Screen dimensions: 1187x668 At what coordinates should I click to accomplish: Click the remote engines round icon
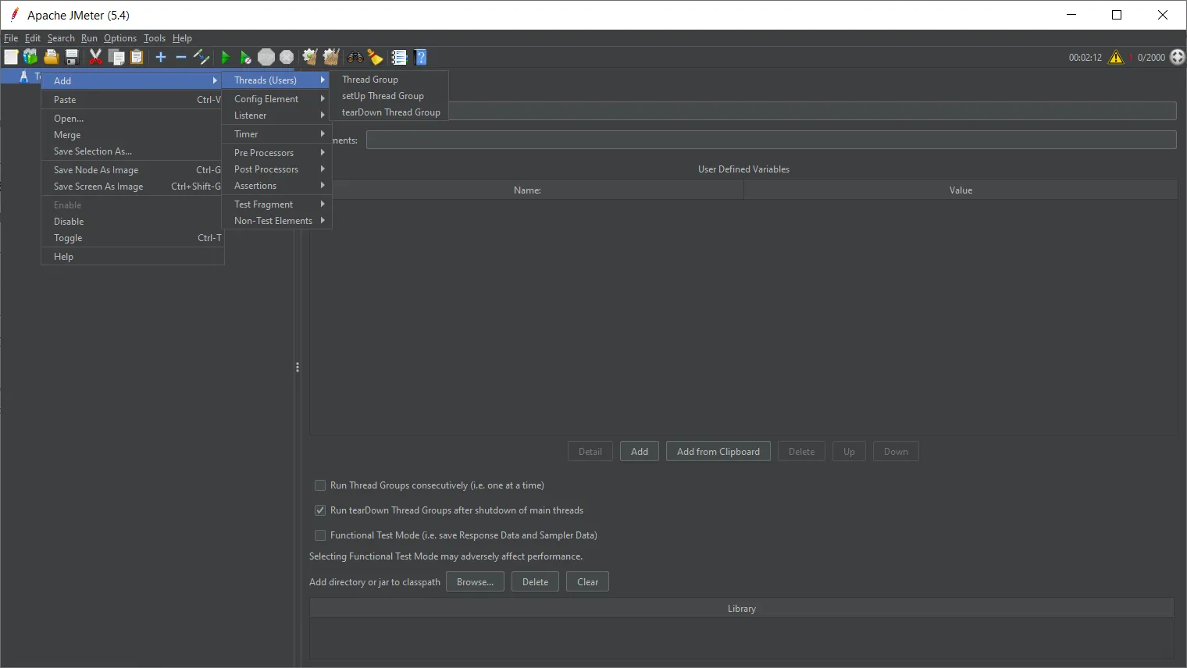pos(1178,57)
